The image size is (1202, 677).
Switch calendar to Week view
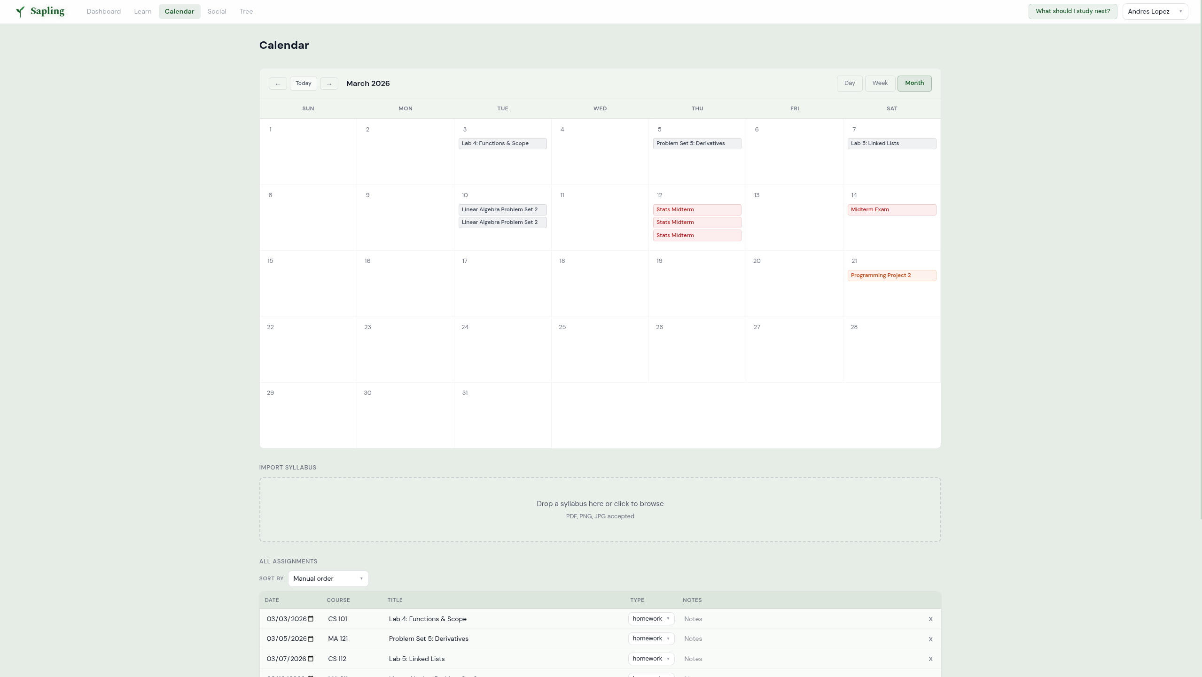coord(880,83)
